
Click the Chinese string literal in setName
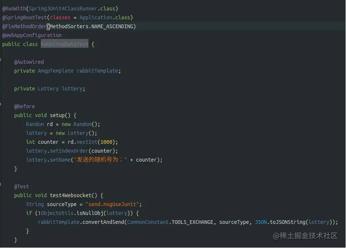(100, 160)
